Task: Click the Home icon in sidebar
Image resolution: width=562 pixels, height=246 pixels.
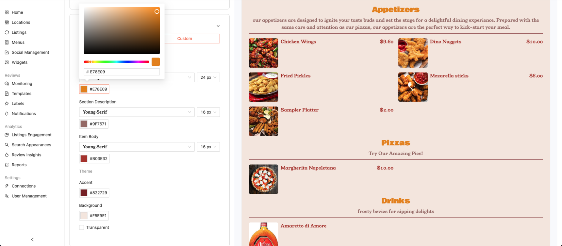Action: pos(7,12)
